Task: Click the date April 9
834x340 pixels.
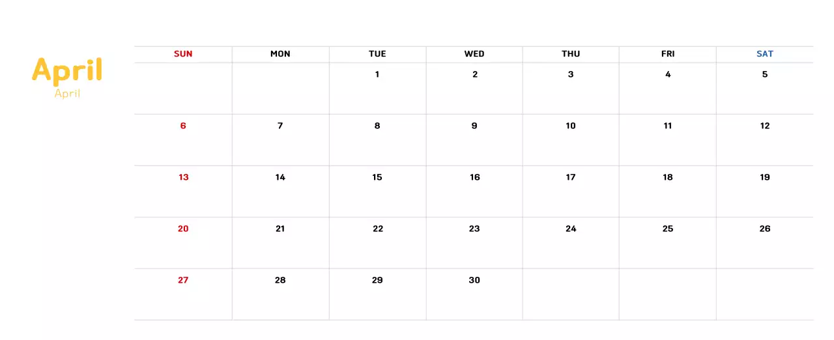Action: (474, 126)
